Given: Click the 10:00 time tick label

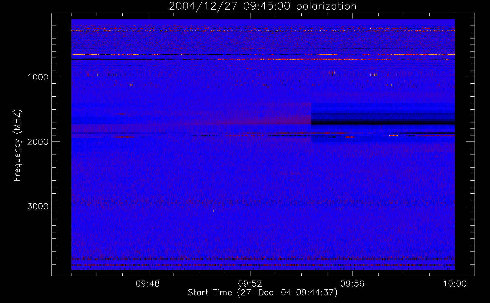Looking at the screenshot, I should [x=455, y=284].
